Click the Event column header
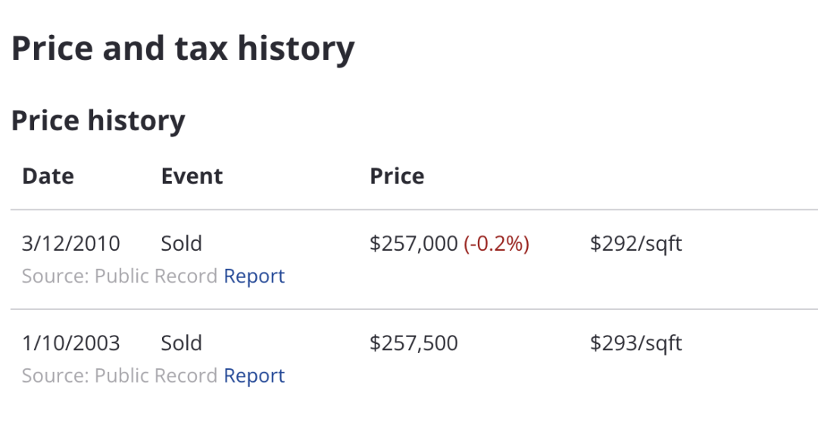The image size is (818, 422). (x=192, y=177)
